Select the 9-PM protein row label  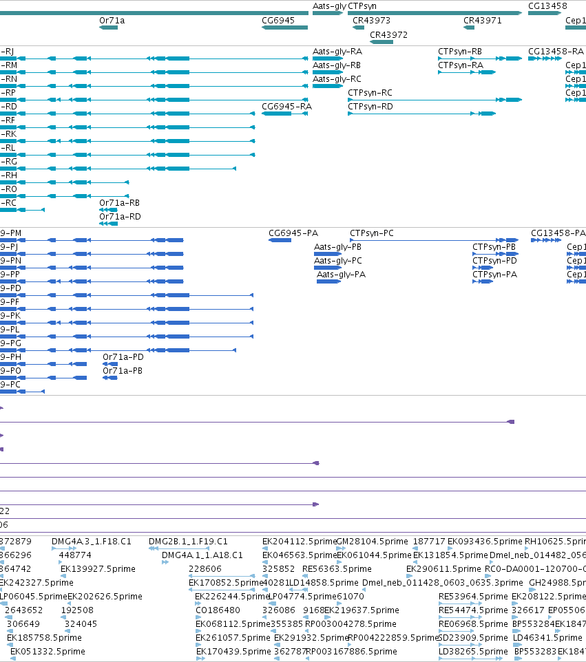tap(10, 233)
